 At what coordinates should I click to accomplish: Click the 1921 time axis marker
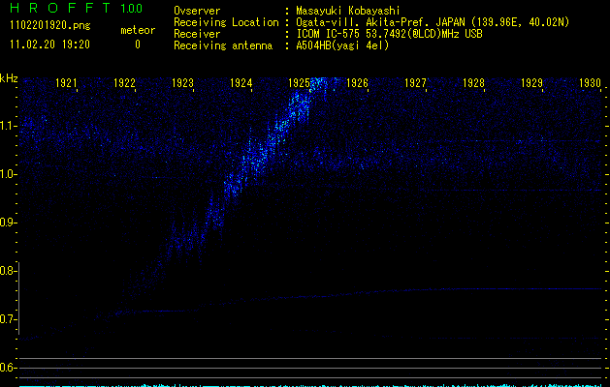pyautogui.click(x=66, y=83)
